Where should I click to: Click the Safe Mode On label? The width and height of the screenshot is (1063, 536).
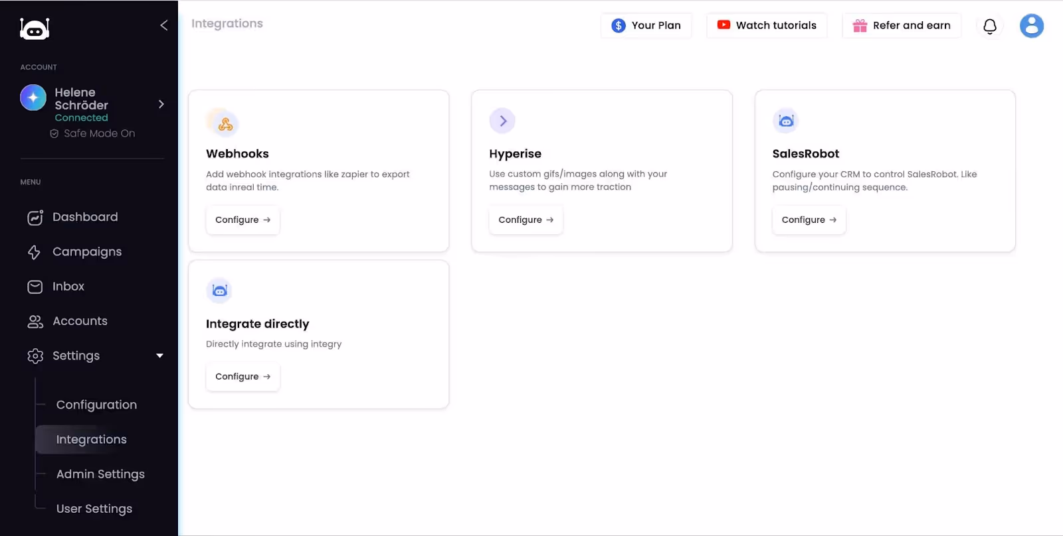(99, 133)
